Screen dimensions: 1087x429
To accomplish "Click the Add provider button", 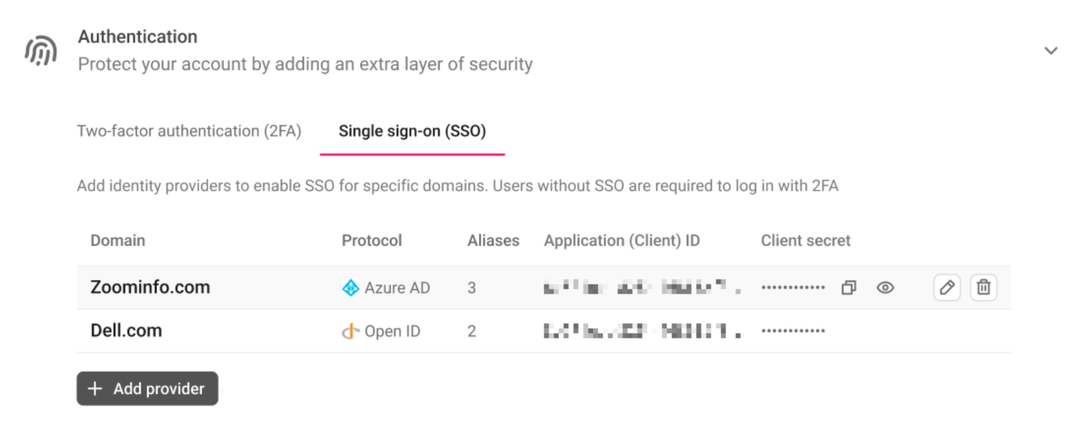I will 147,388.
